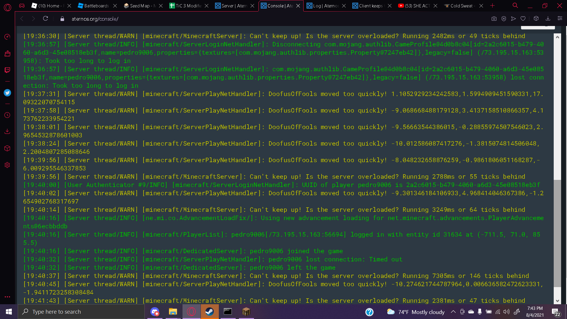Click the console scrollbar thumb
The width and height of the screenshot is (567, 319).
tap(557, 233)
